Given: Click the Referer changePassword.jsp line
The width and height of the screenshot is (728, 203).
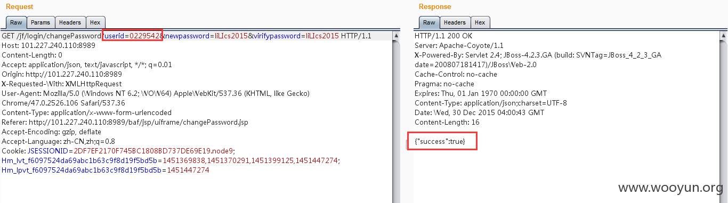Looking at the screenshot, I should pyautogui.click(x=125, y=123).
